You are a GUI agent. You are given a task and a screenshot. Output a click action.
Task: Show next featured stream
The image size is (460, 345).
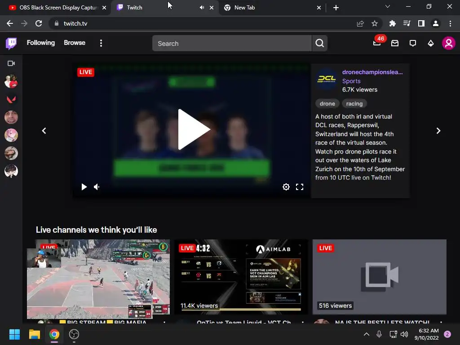pos(438,131)
